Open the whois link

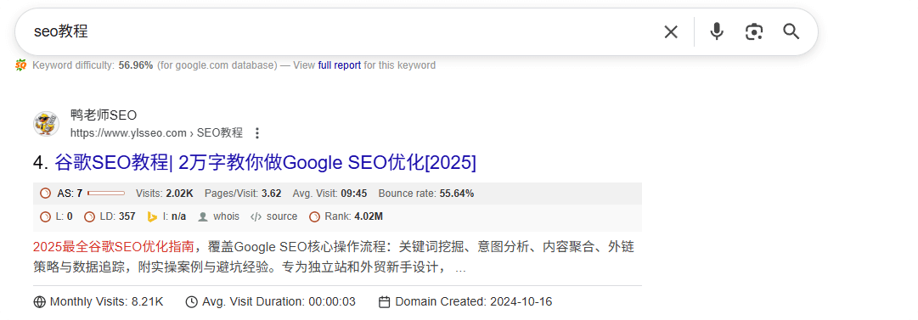pos(226,216)
